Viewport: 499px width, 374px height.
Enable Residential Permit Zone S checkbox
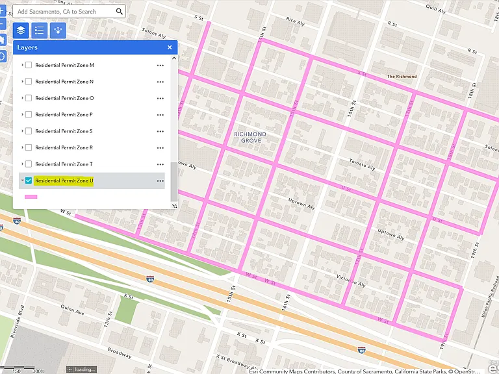click(x=29, y=131)
